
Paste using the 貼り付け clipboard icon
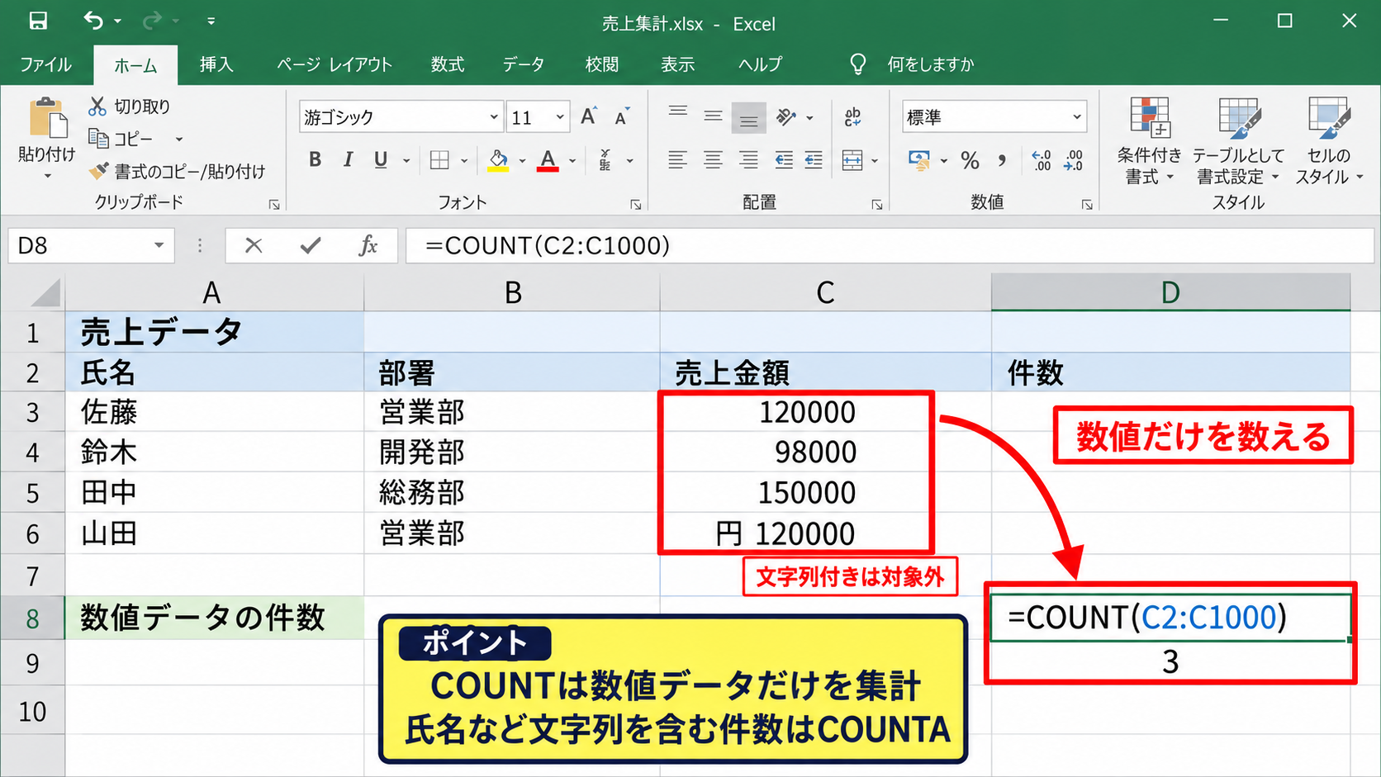(47, 119)
